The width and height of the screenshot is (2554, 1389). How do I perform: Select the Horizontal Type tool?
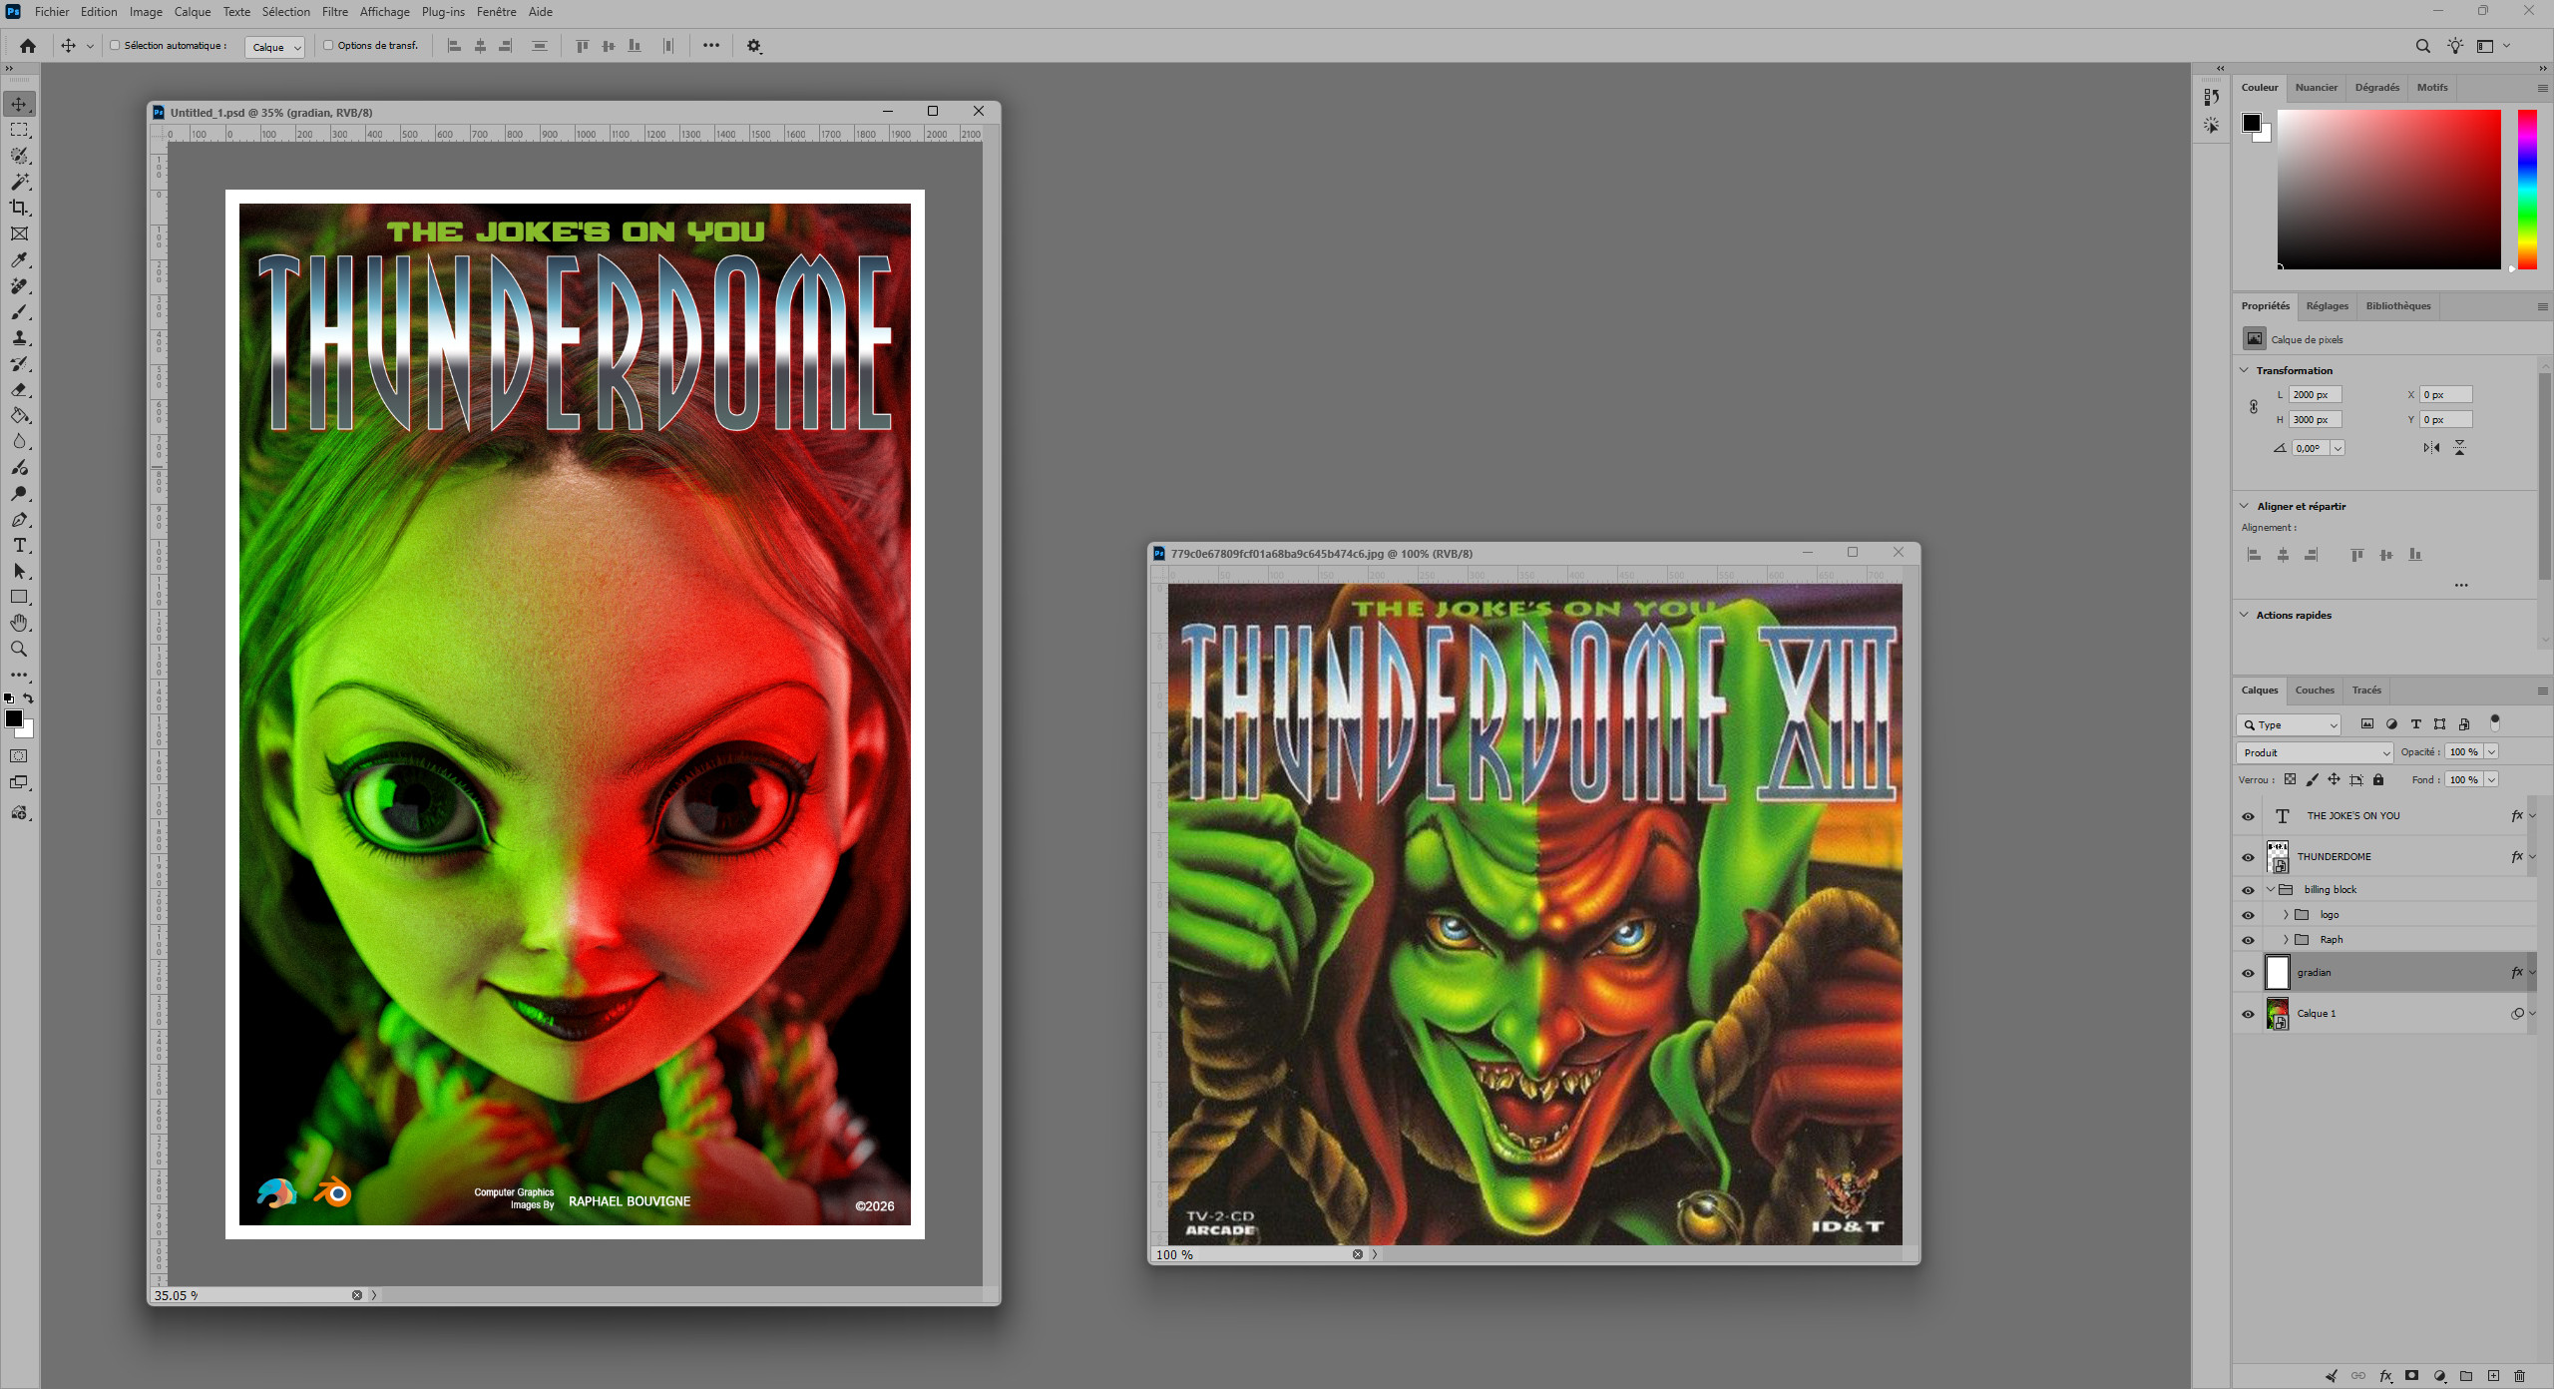[x=19, y=546]
